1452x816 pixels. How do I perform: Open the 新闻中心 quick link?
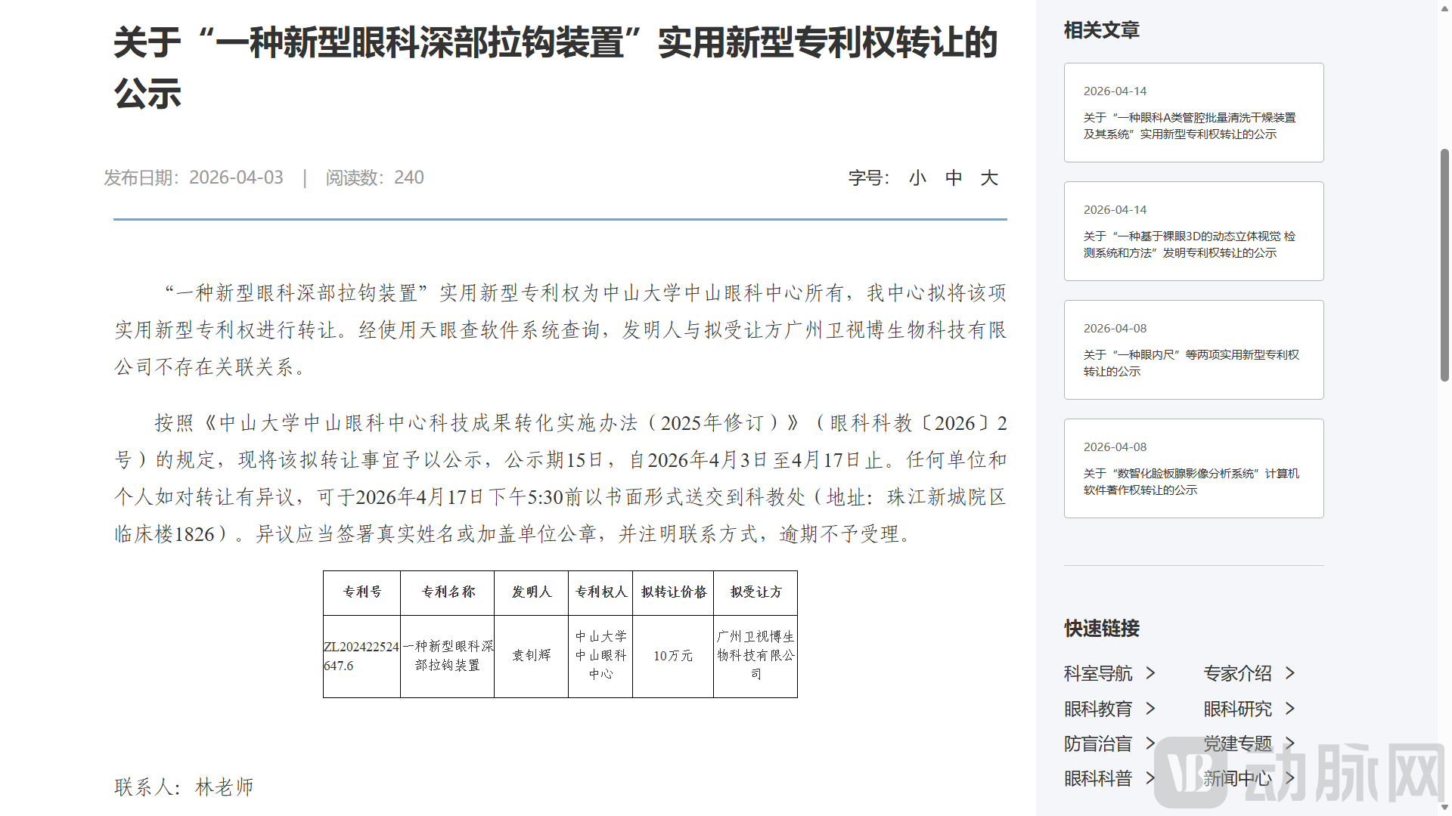[x=1238, y=778]
